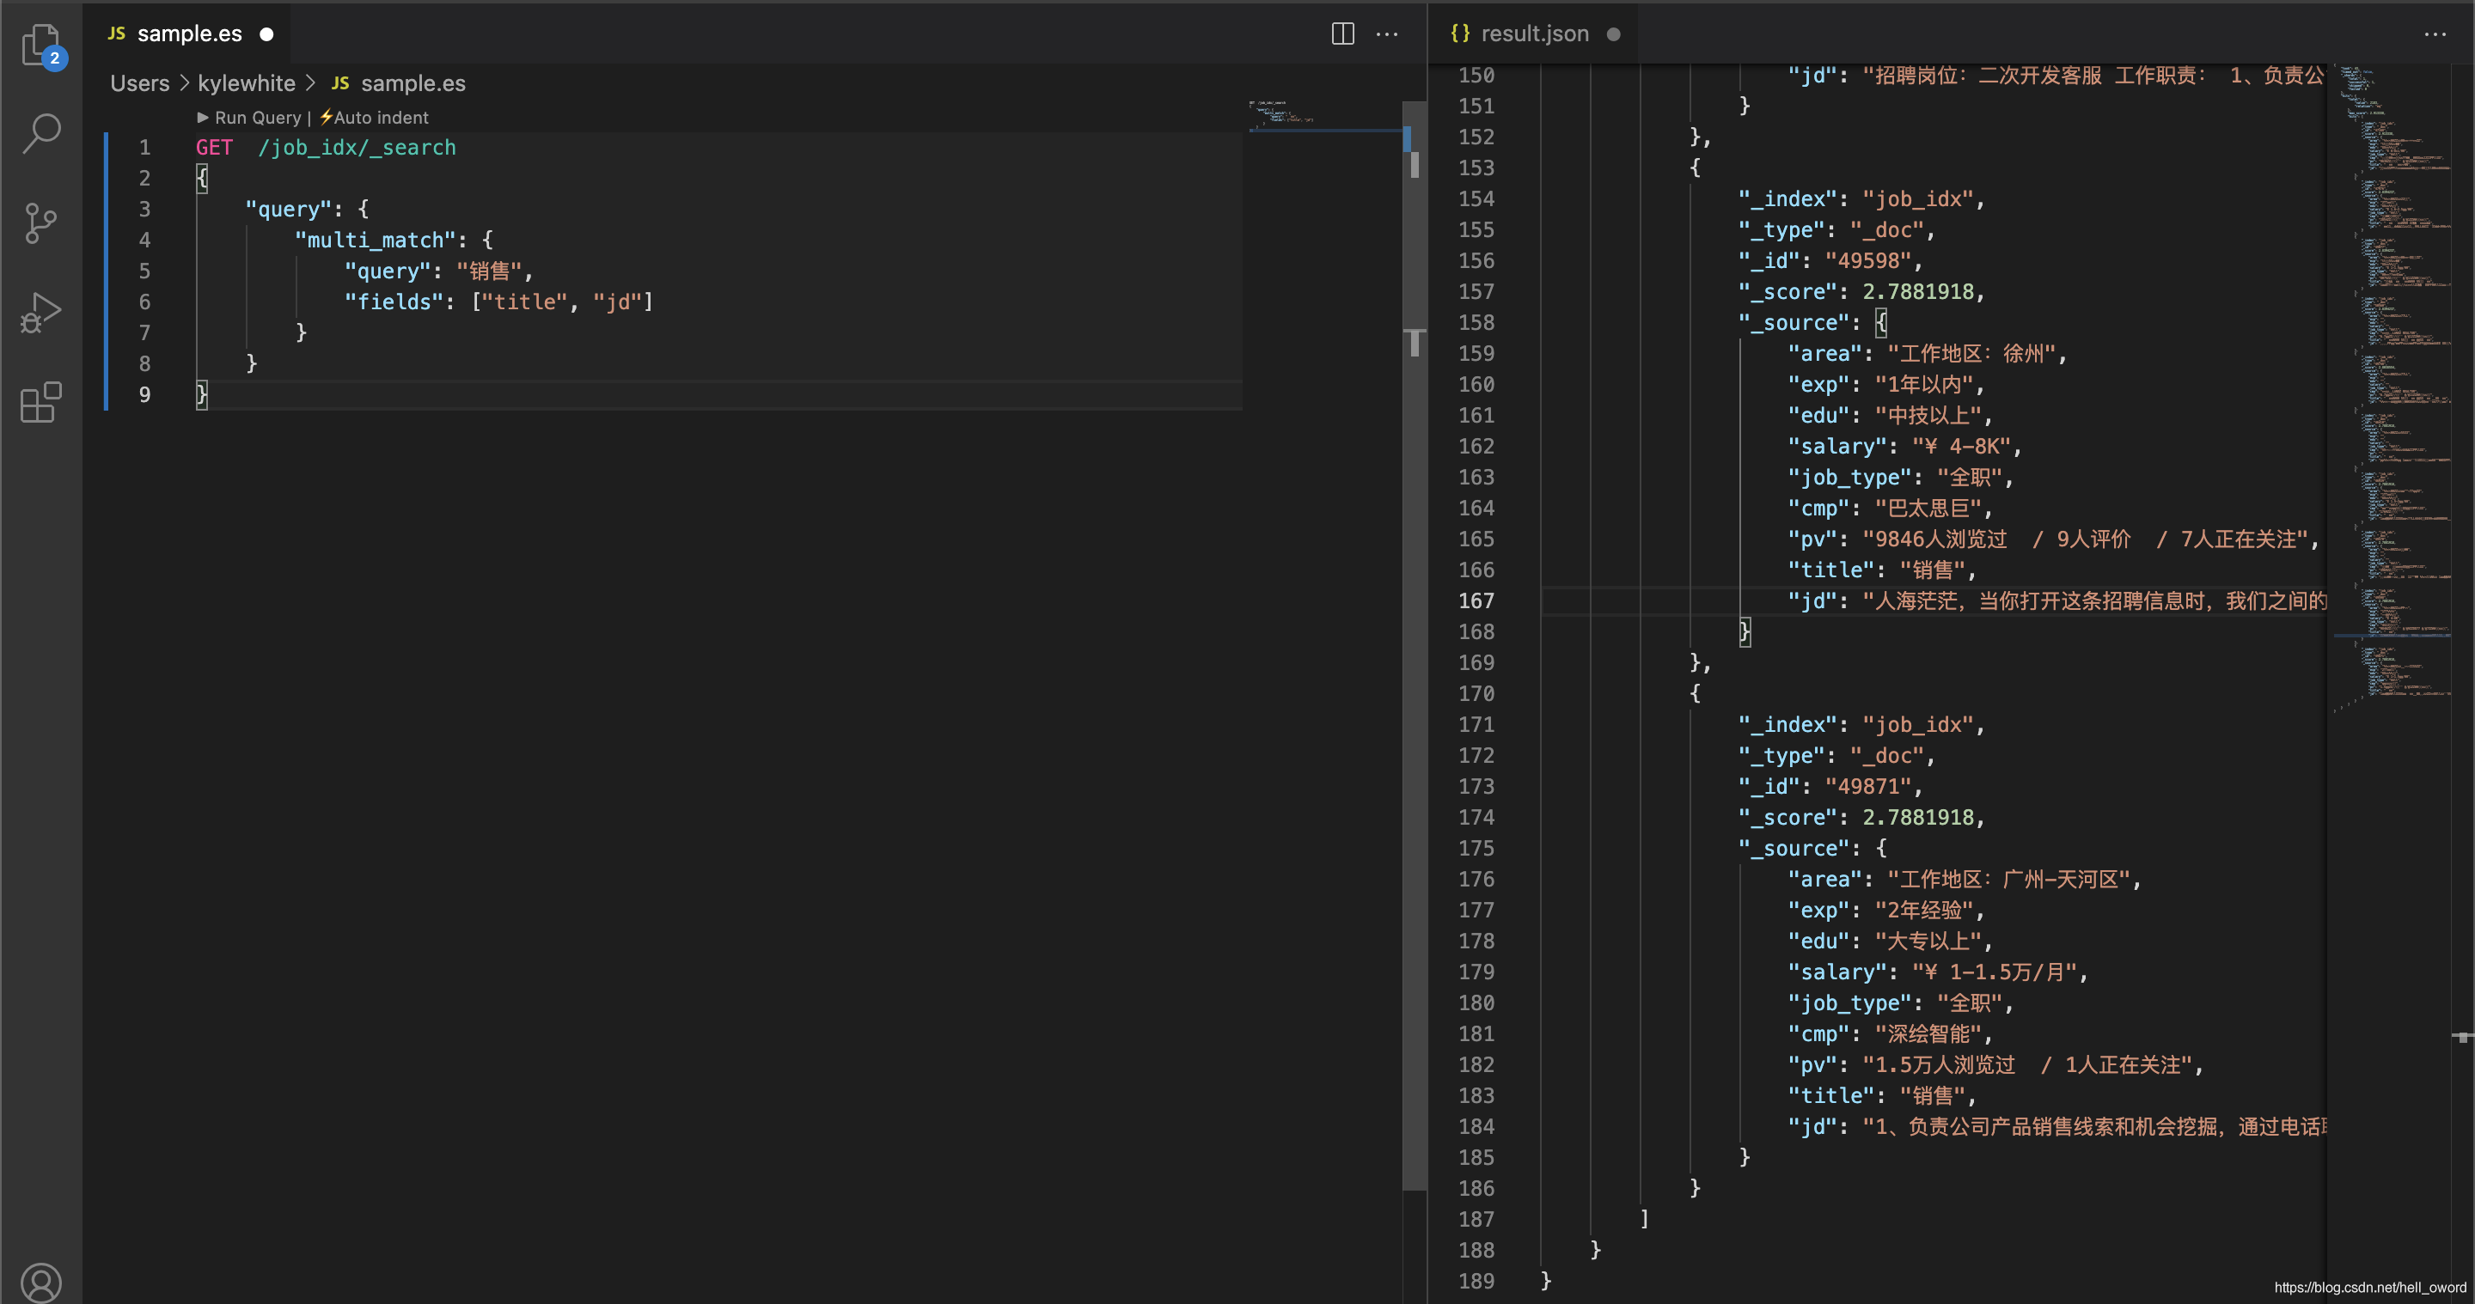Open the Extensions view
2475x1304 pixels.
click(x=40, y=401)
